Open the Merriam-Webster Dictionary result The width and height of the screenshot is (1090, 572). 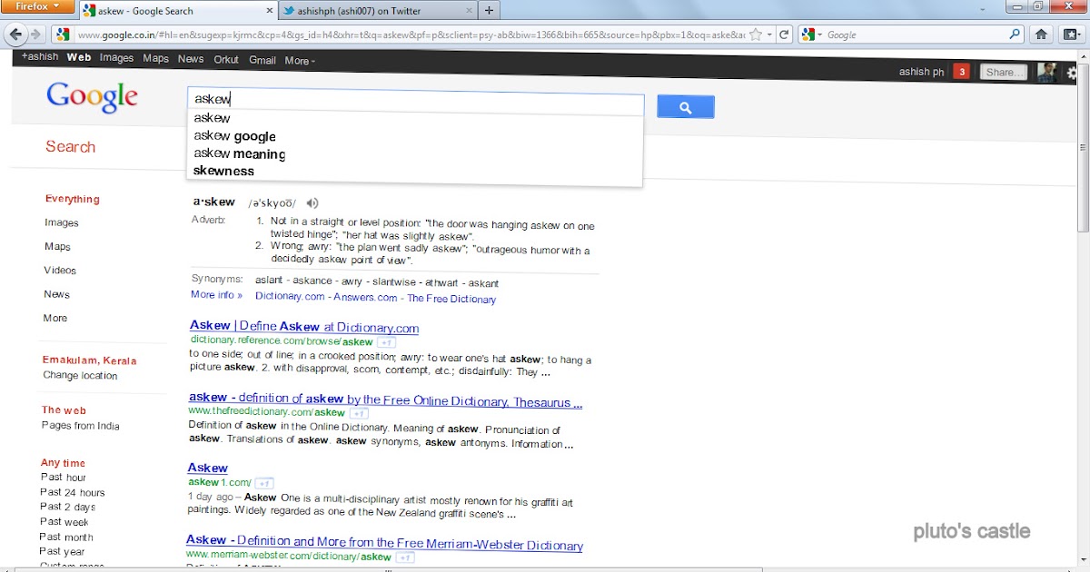point(384,543)
